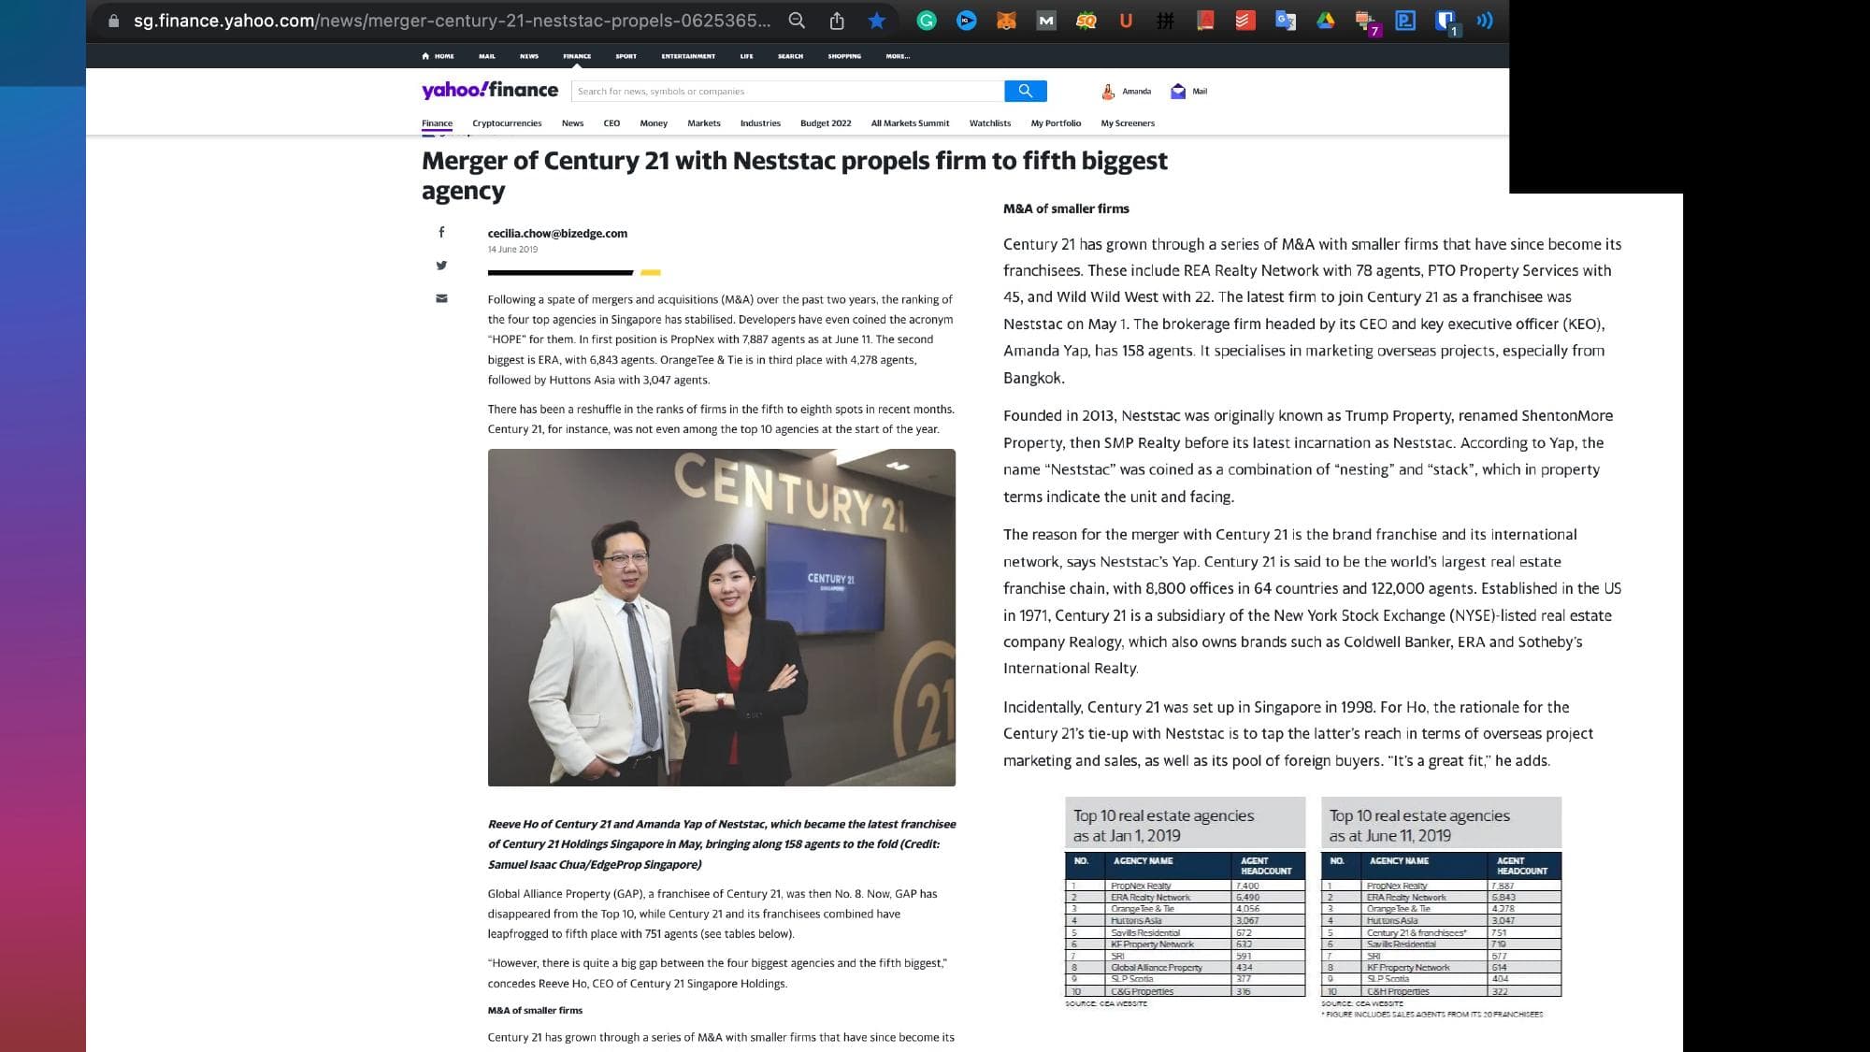Open the Markets tab

click(x=704, y=123)
